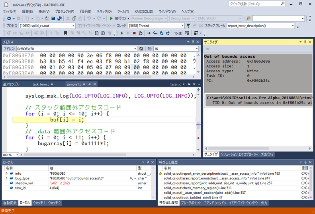
Task: Toggle pin on the sample1.c tab
Action: [x=89, y=85]
